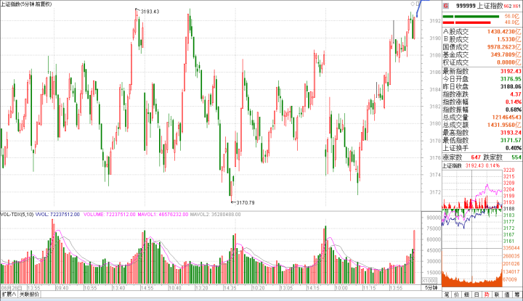The image size is (523, 301).
Task: Open the 关联报价 related quotes tab
Action: (28, 296)
